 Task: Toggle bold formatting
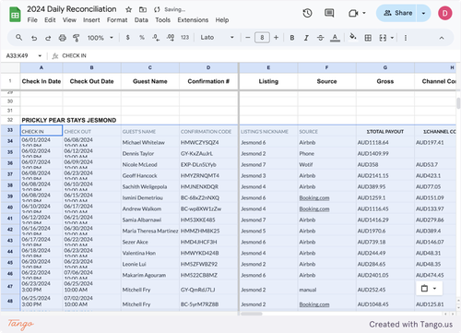point(292,38)
